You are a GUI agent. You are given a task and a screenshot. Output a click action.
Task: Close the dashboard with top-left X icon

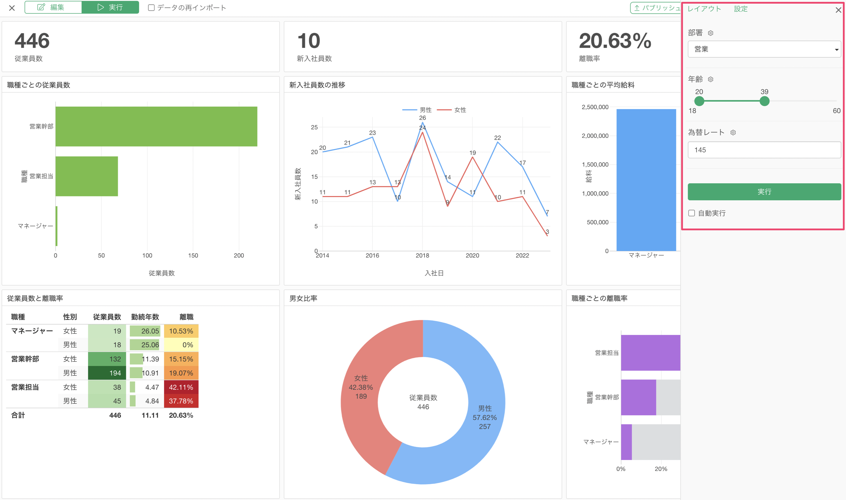[x=12, y=8]
